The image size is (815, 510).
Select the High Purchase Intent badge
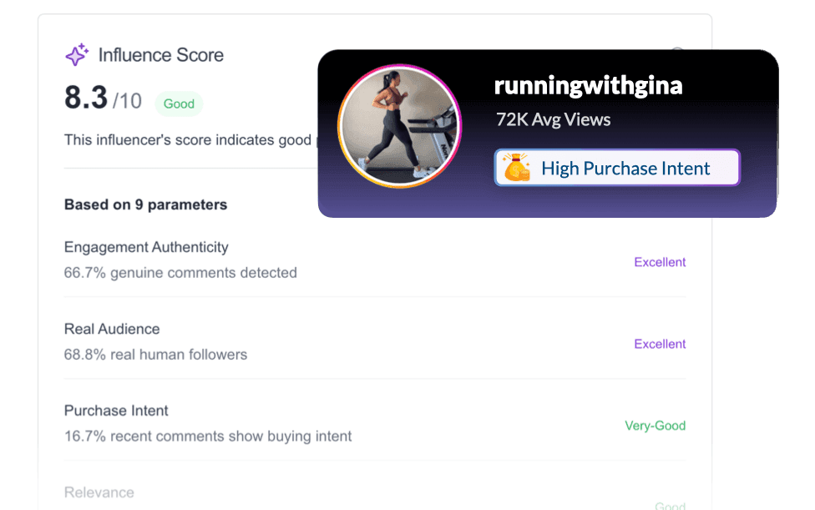point(616,167)
